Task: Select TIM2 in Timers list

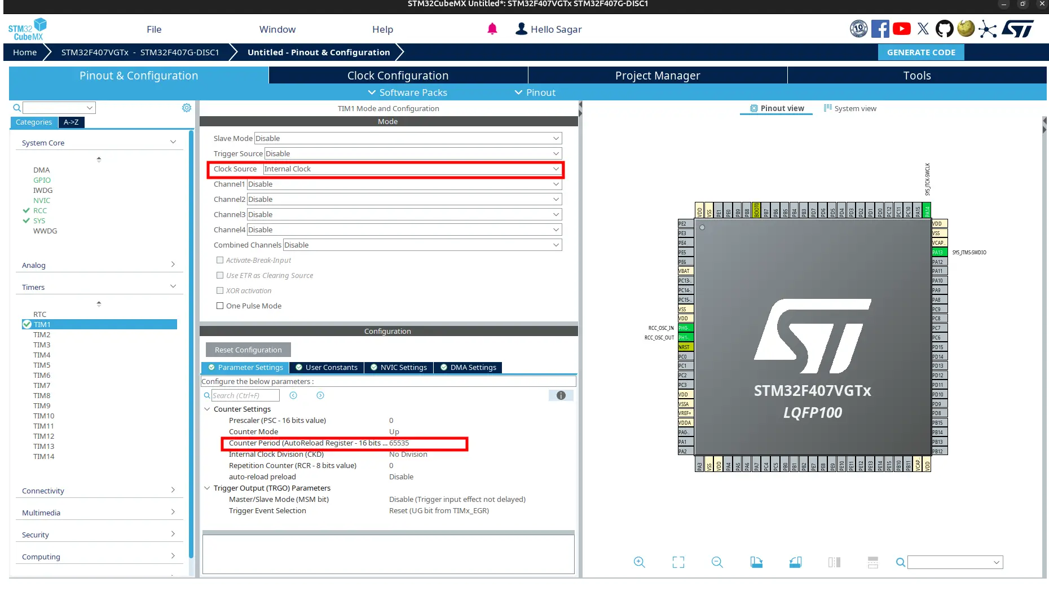Action: 42,334
